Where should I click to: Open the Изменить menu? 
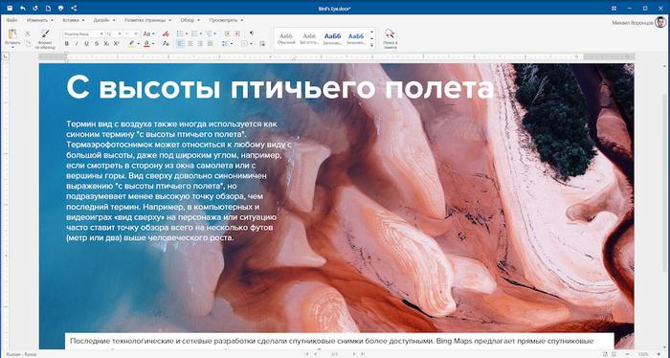click(40, 20)
